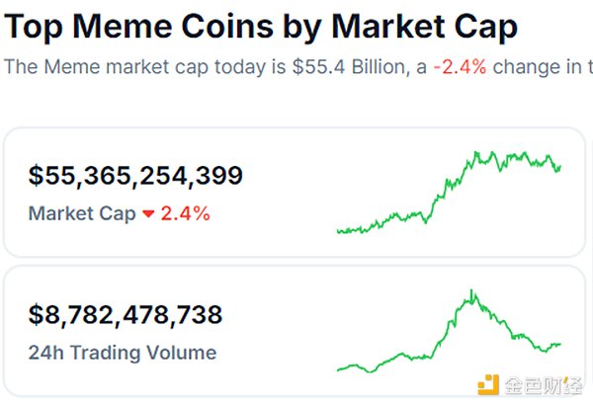Click the right end of volume sparkline
This screenshot has width=593, height=406.
560,344
